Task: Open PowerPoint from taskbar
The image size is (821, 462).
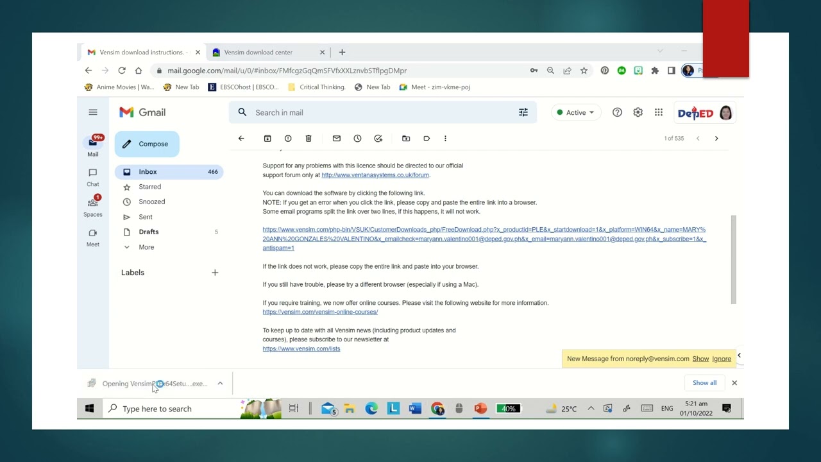Action: point(480,409)
